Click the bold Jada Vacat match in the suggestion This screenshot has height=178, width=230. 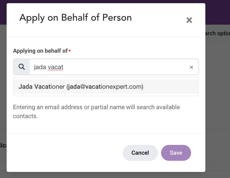[x=34, y=87]
